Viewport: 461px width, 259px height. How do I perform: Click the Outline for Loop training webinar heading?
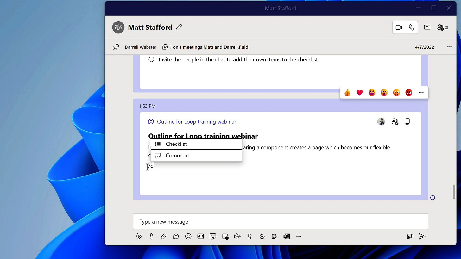pyautogui.click(x=203, y=136)
